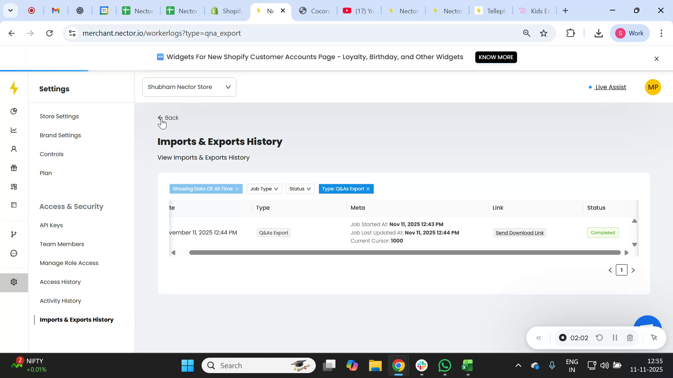Select the integrations branch icon in sidebar

tap(14, 234)
